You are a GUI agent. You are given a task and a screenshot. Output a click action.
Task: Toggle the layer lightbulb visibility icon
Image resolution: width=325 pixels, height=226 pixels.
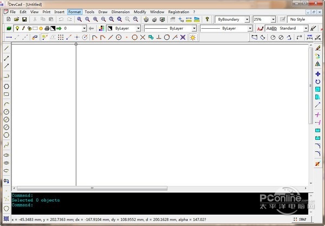click(17, 28)
